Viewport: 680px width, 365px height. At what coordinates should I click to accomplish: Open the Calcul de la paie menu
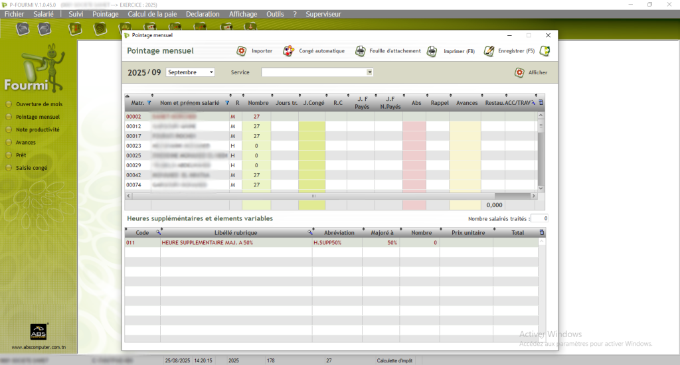coord(153,14)
